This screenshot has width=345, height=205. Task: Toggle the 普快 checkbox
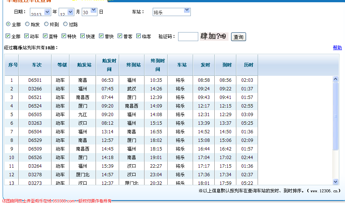(x=101, y=36)
